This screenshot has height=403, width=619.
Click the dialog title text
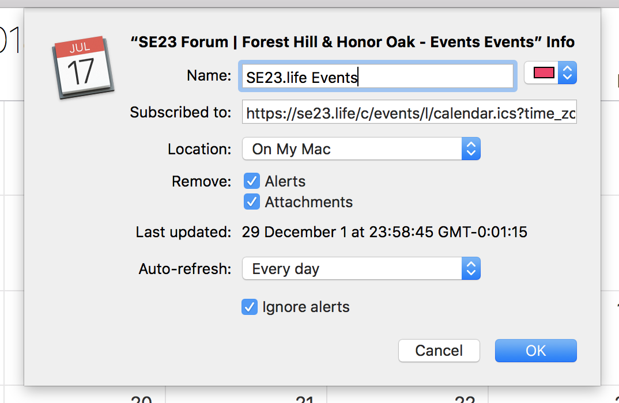click(353, 42)
